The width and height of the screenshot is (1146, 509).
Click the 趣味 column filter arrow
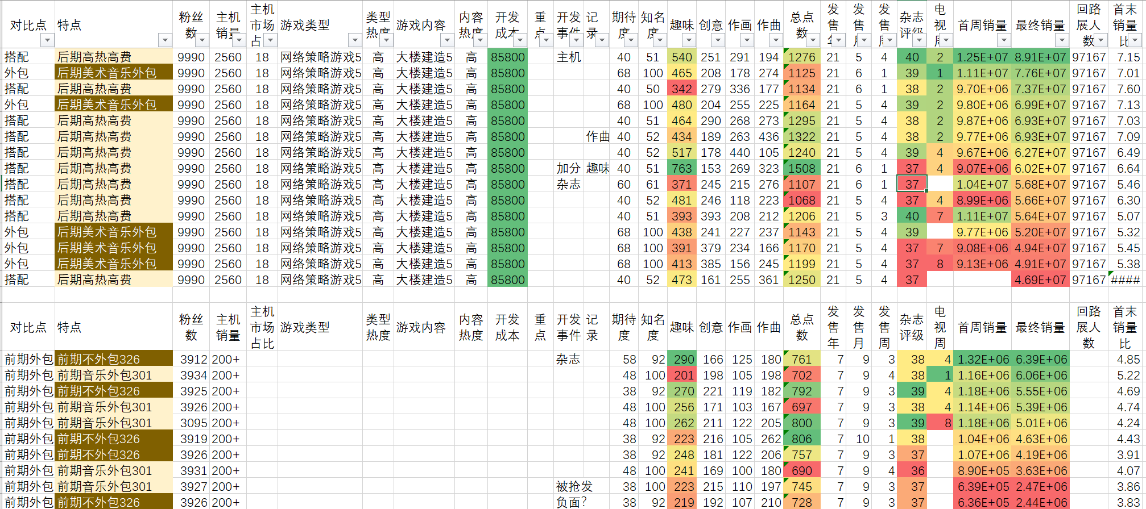click(689, 40)
